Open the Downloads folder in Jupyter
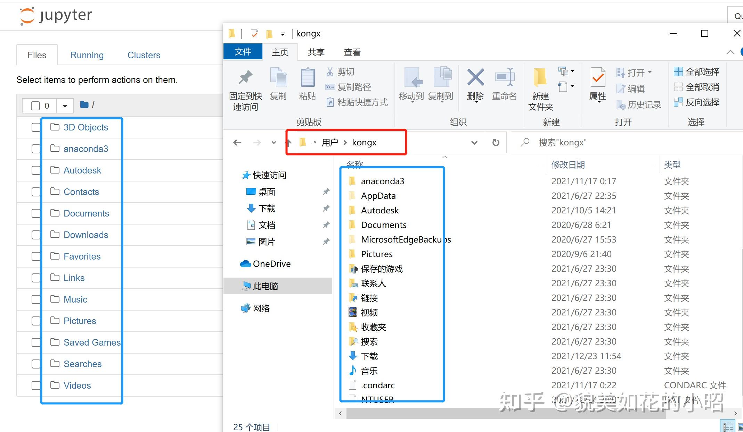The image size is (743, 432). (x=86, y=235)
